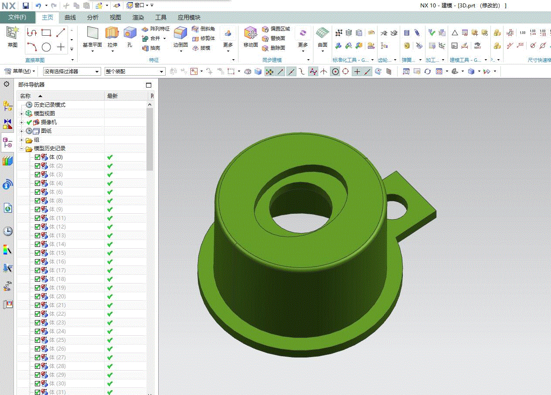This screenshot has width=551, height=395.
Task: Pick the circle sketch tool
Action: click(46, 47)
